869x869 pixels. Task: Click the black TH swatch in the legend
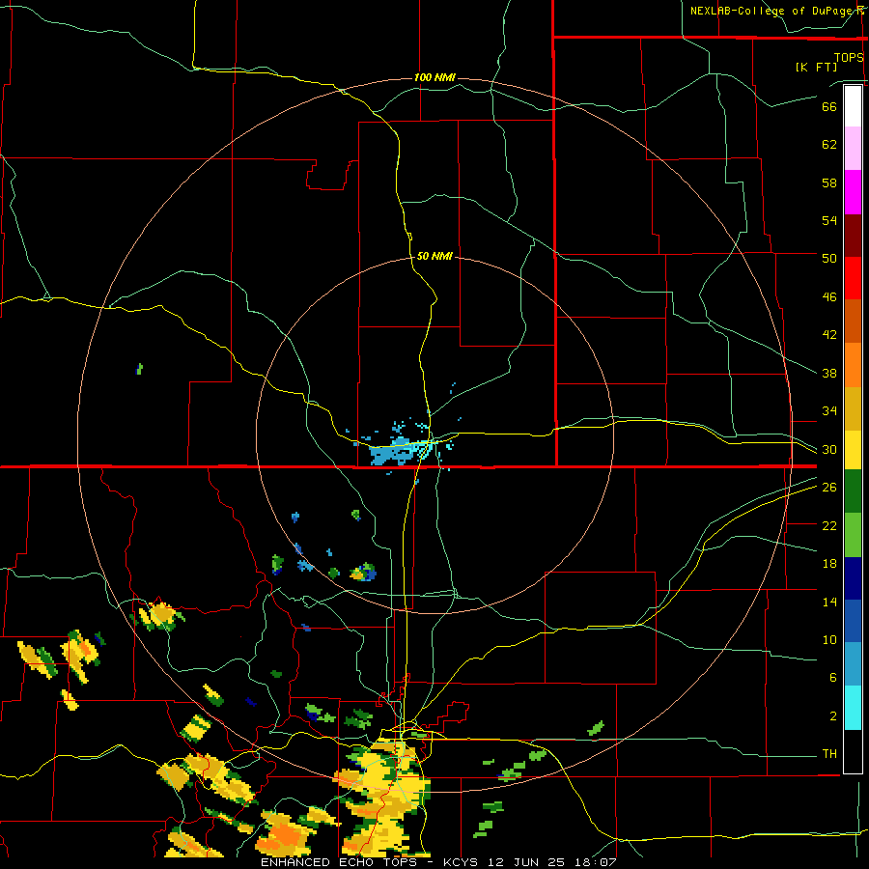[x=853, y=751]
